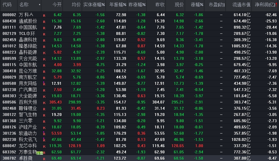Click the R marker beside 昆仑万维
The image size is (279, 161).
(44, 72)
